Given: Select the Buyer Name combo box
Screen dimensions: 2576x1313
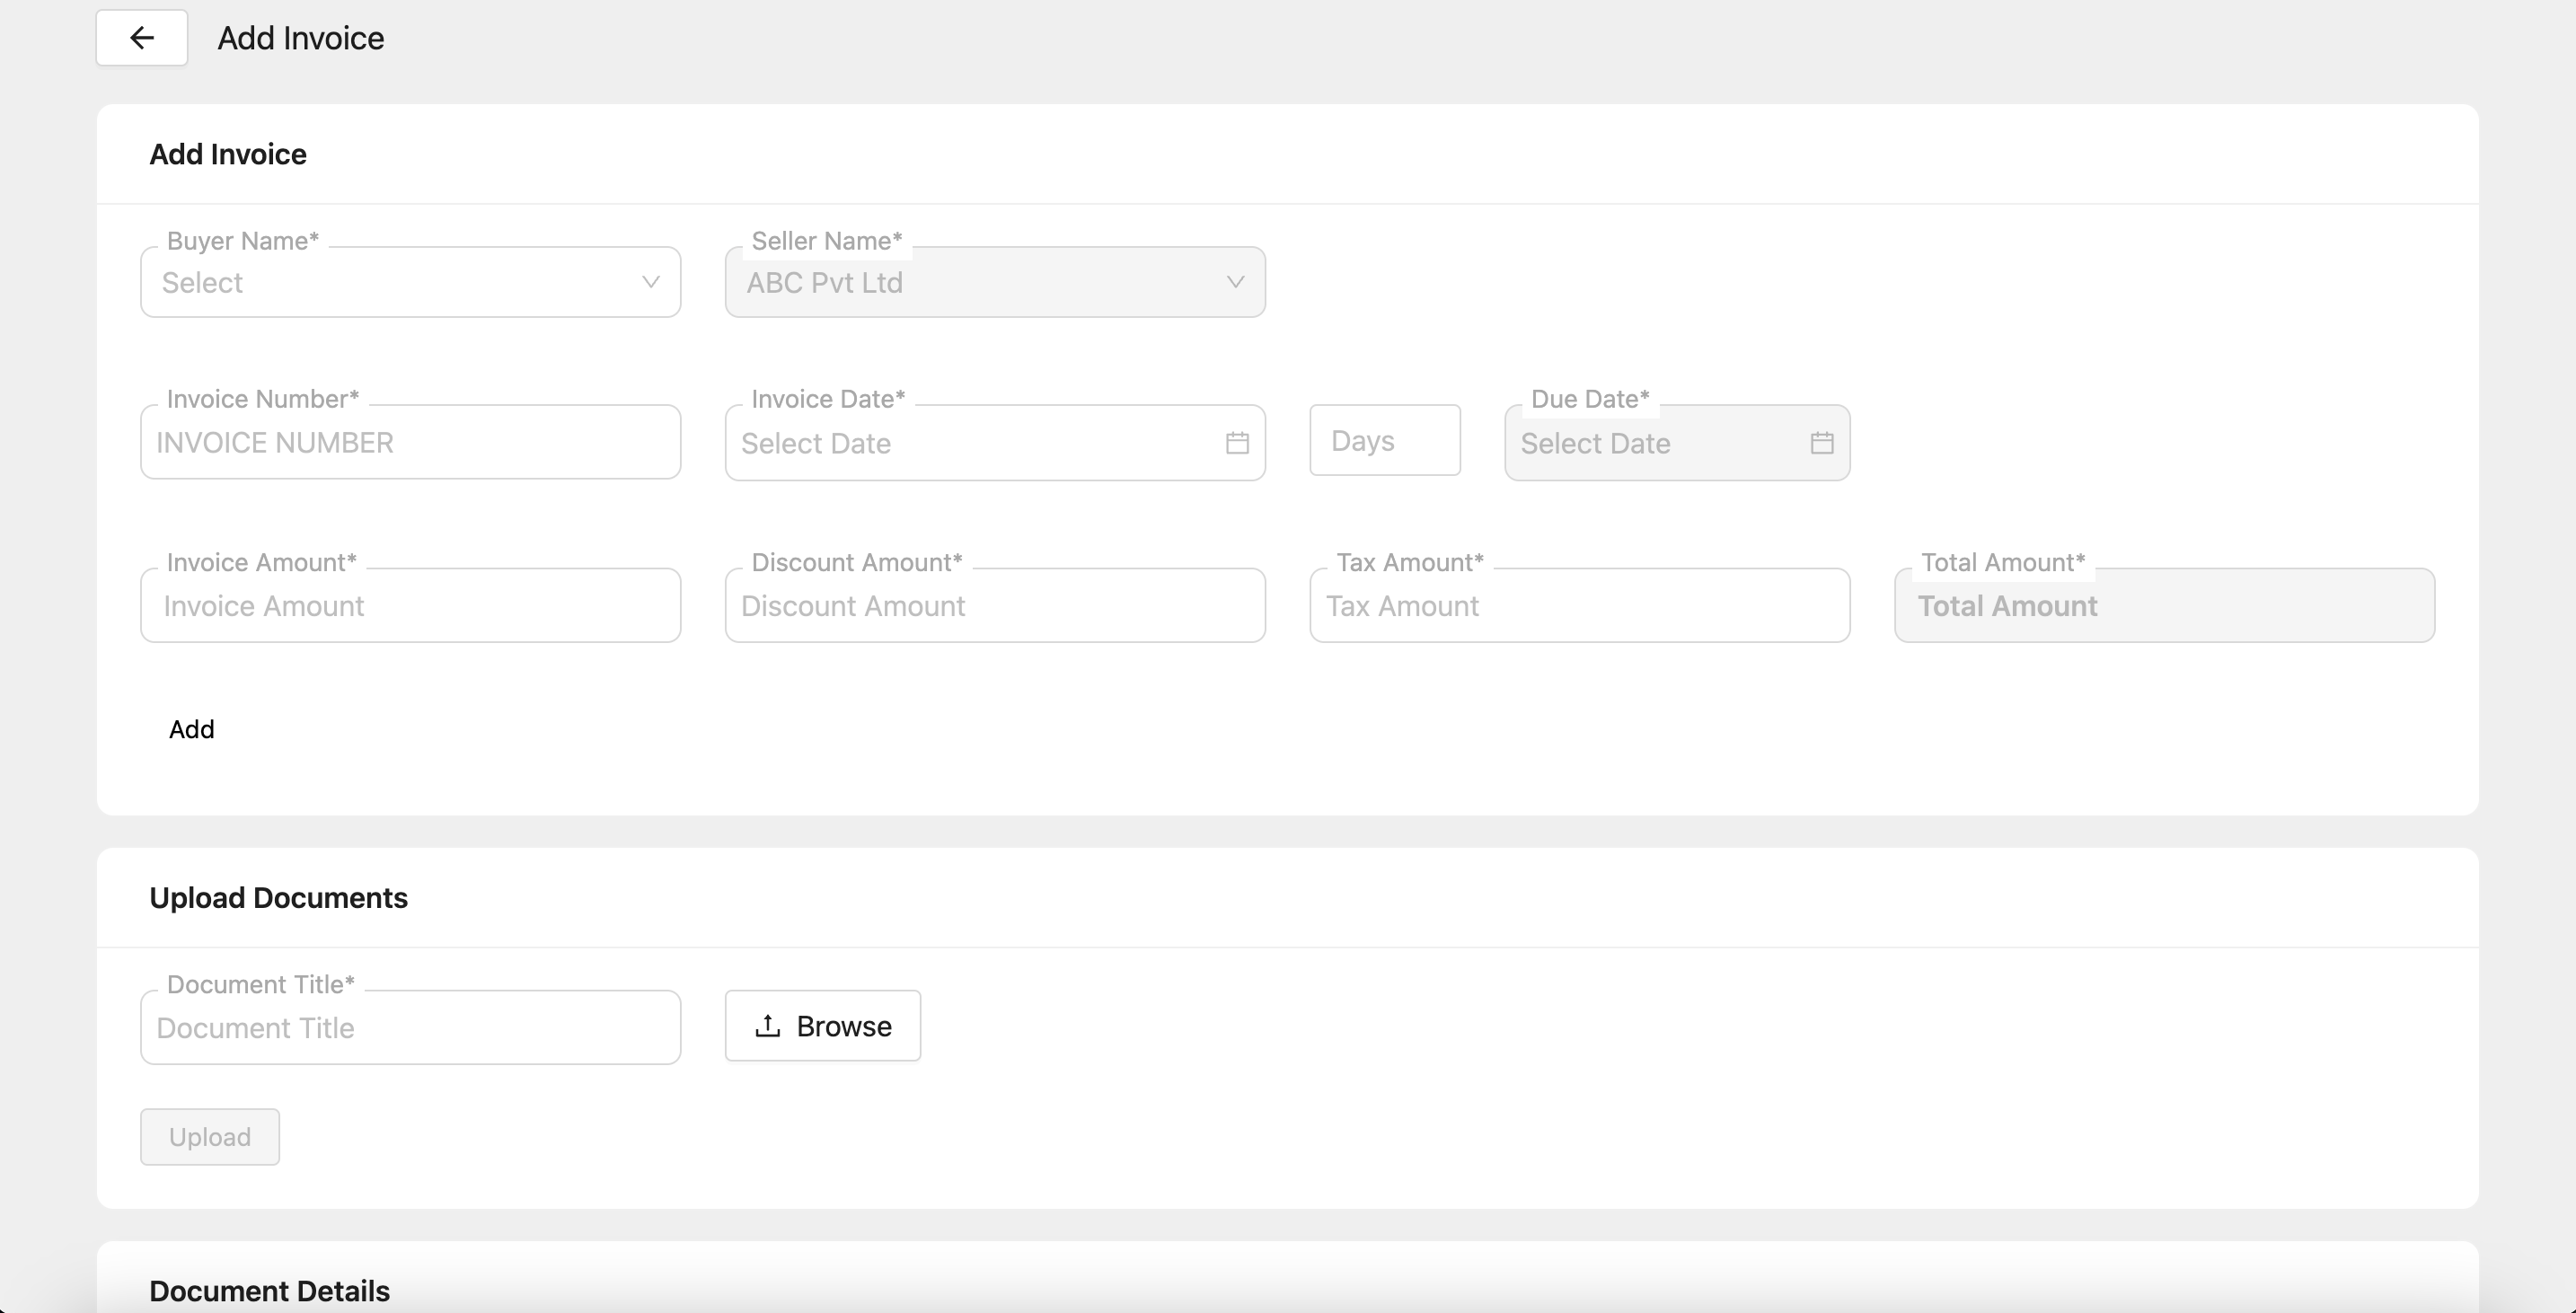Looking at the screenshot, I should pyautogui.click(x=400, y=283).
